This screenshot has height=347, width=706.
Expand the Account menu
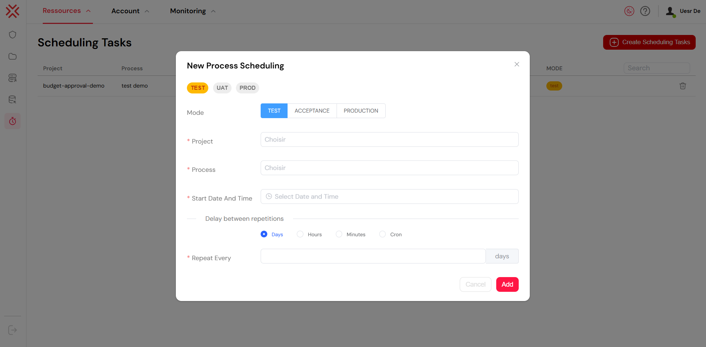130,11
